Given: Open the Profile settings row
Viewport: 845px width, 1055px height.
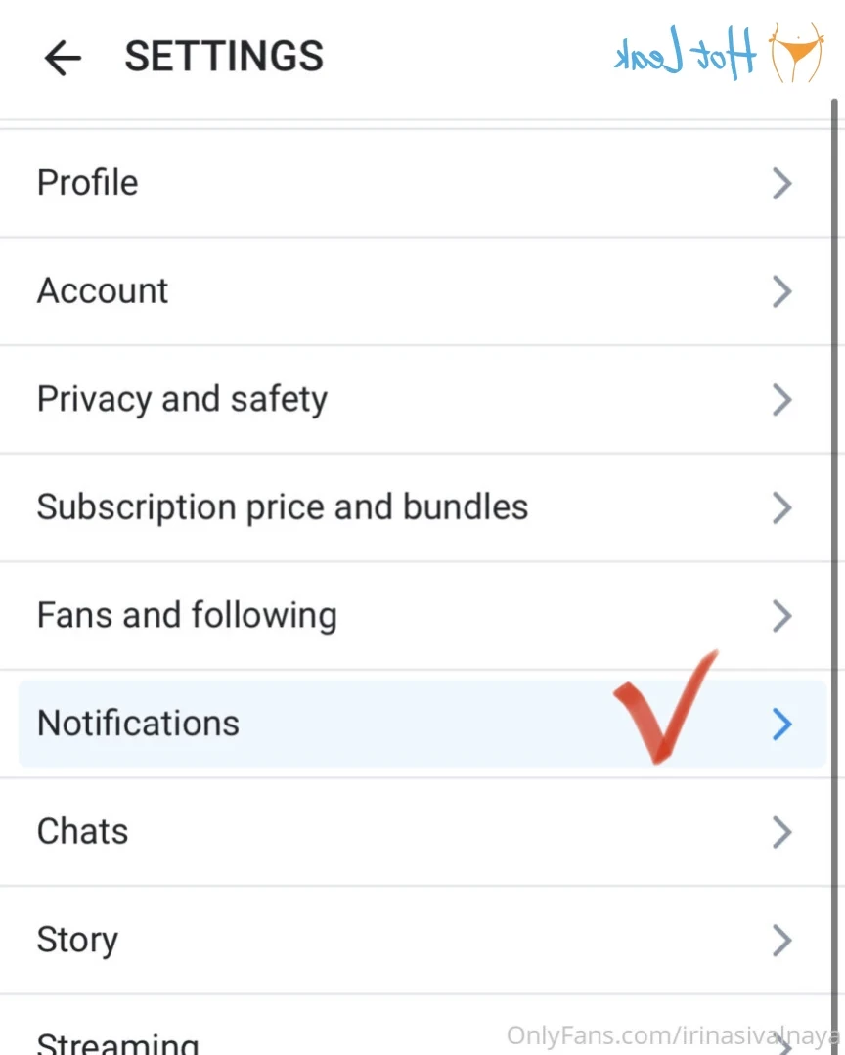Looking at the screenshot, I should point(416,183).
